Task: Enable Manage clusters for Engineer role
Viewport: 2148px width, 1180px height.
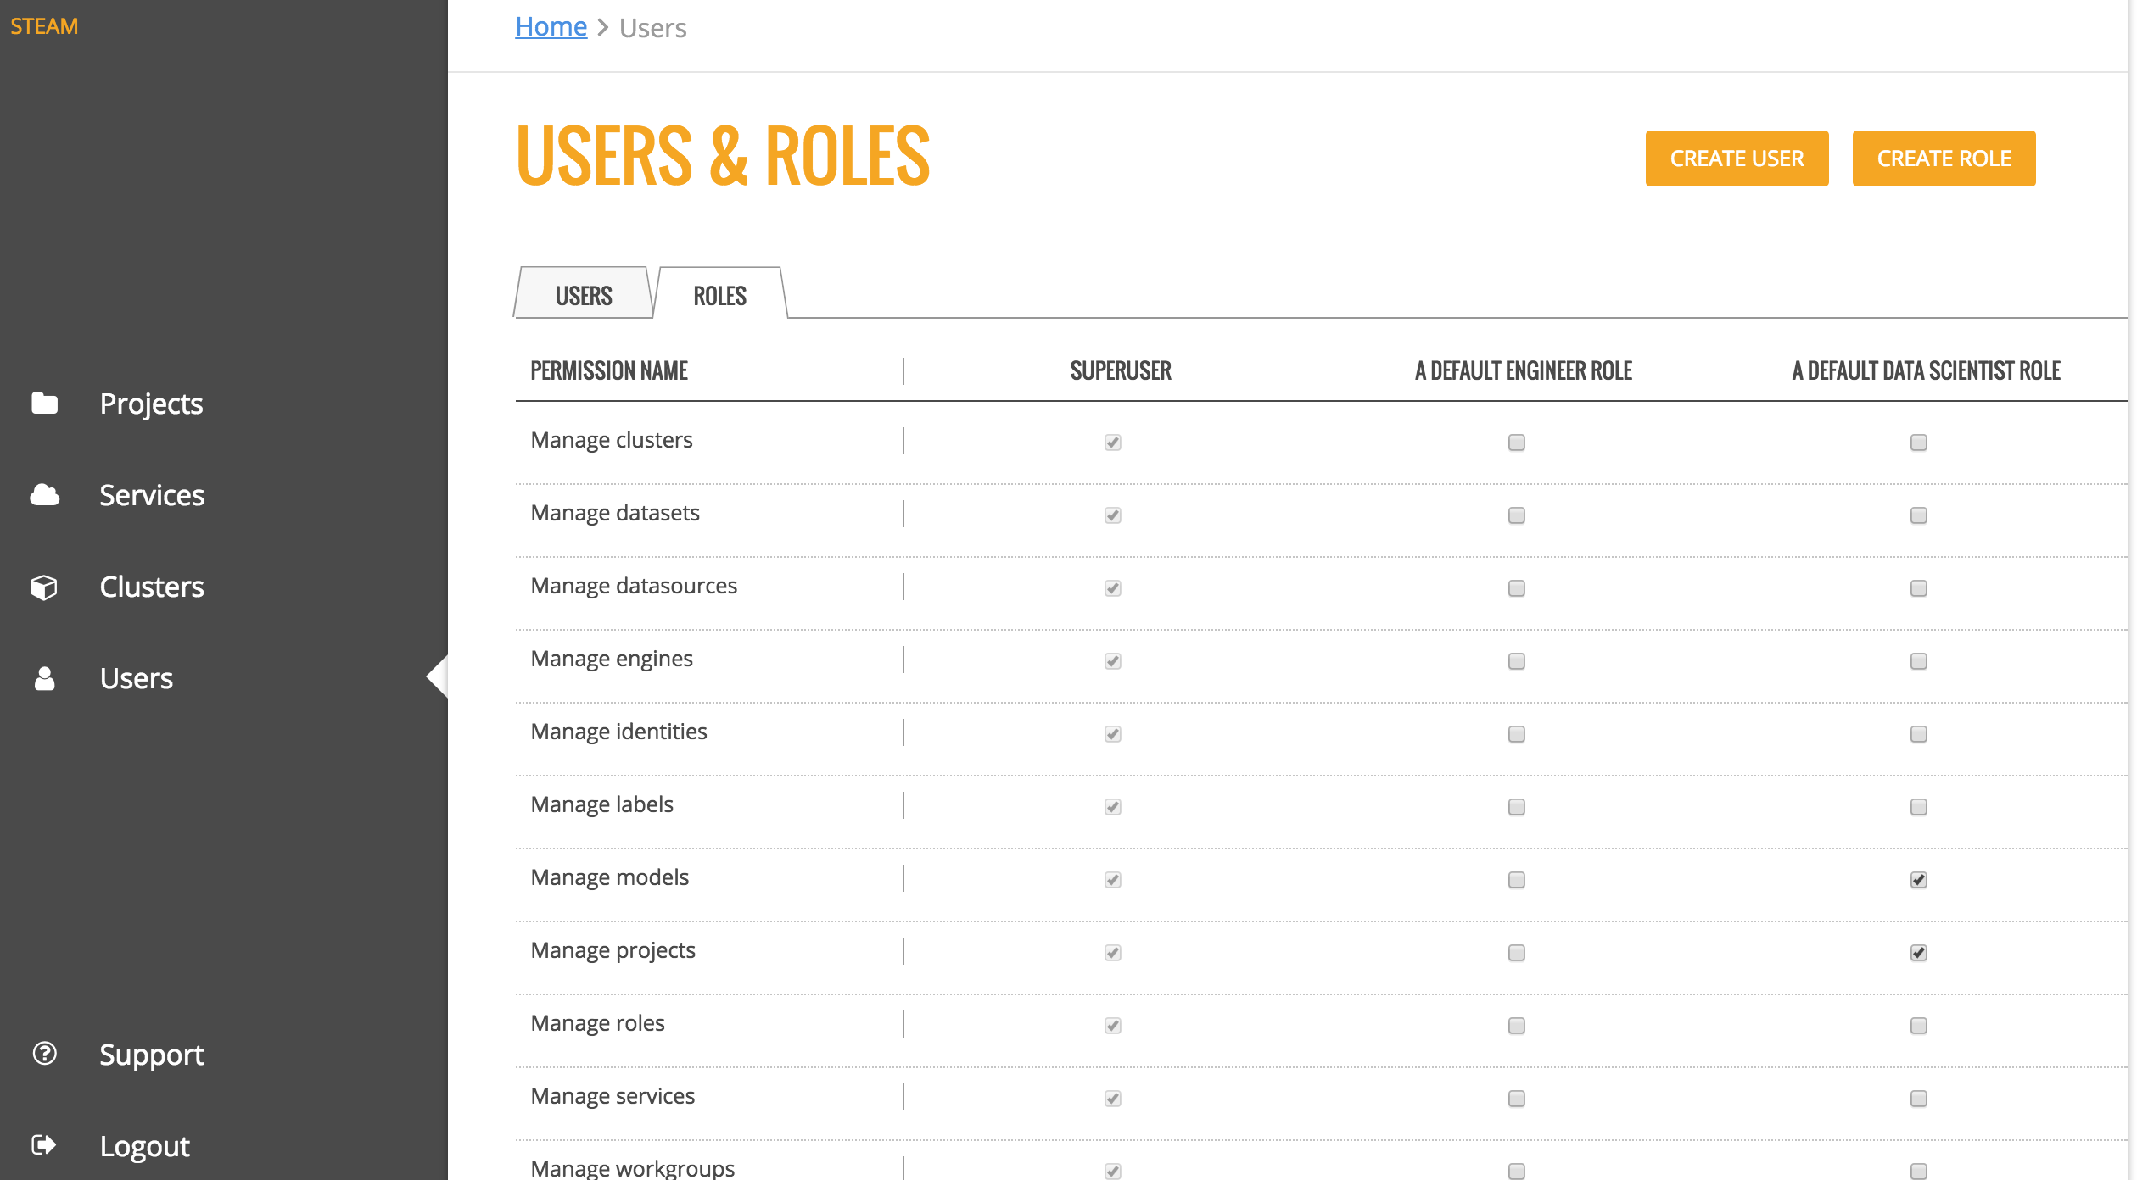Action: coord(1516,442)
